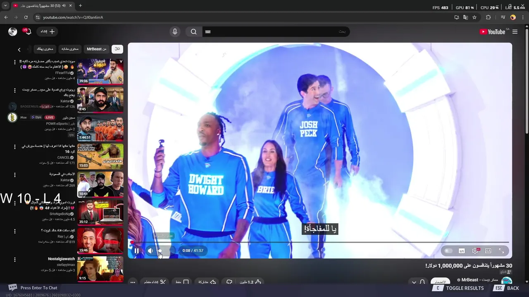Click the 'Nostalgiawatch' video title
Screen dimensions: 529x297
pos(62,259)
